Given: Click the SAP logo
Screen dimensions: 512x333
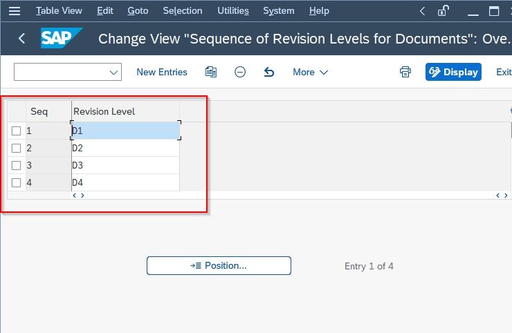Looking at the screenshot, I should [61, 38].
